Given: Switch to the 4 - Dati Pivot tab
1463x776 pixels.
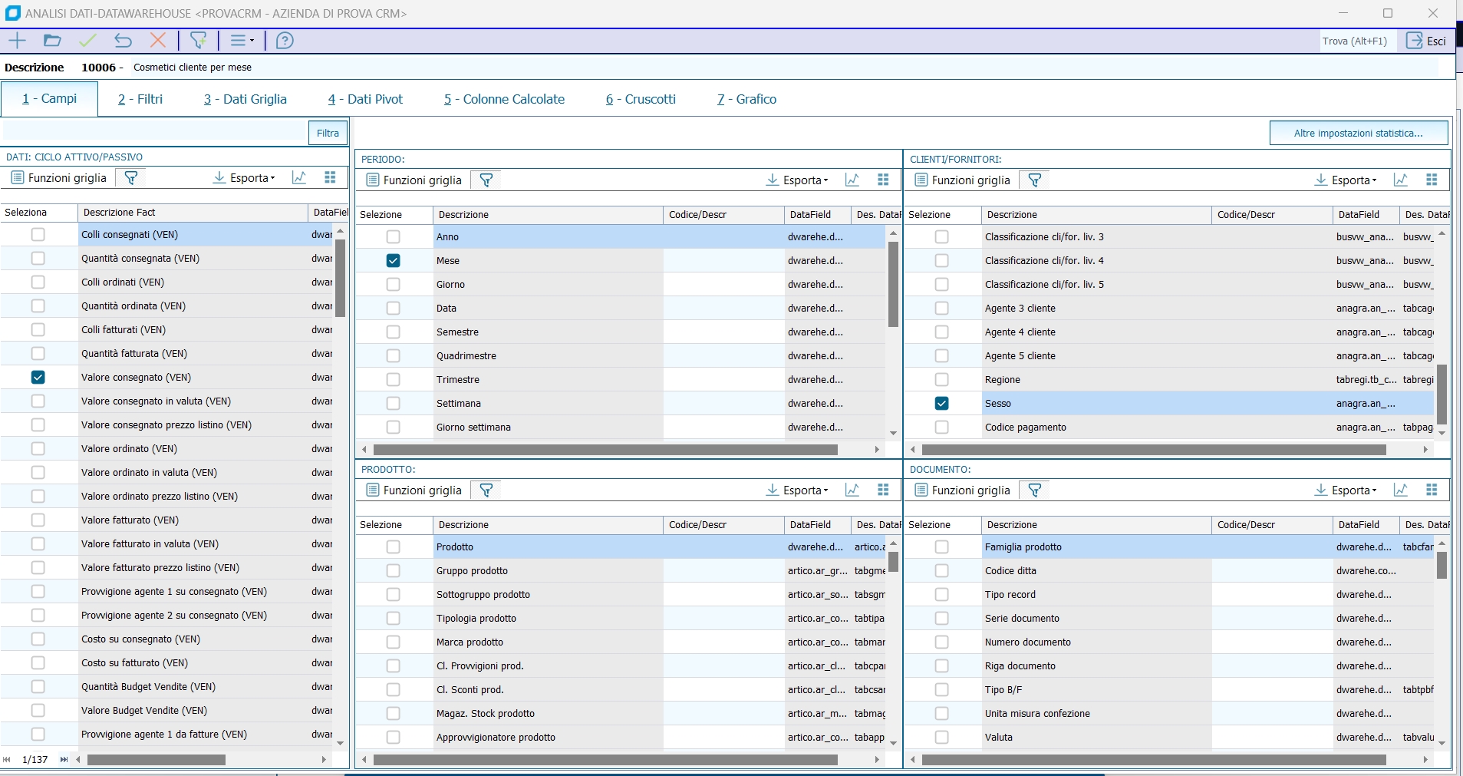Looking at the screenshot, I should click(365, 99).
